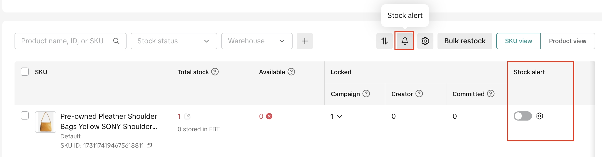The image size is (602, 157).
Task: Click the plus icon to add filter
Action: 305,41
